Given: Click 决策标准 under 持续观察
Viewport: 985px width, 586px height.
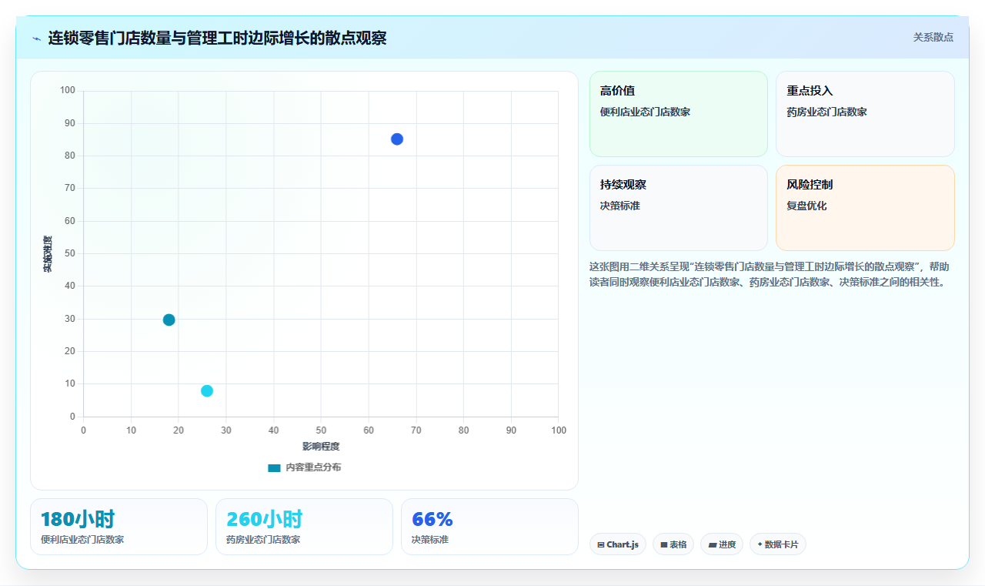Looking at the screenshot, I should tap(620, 206).
